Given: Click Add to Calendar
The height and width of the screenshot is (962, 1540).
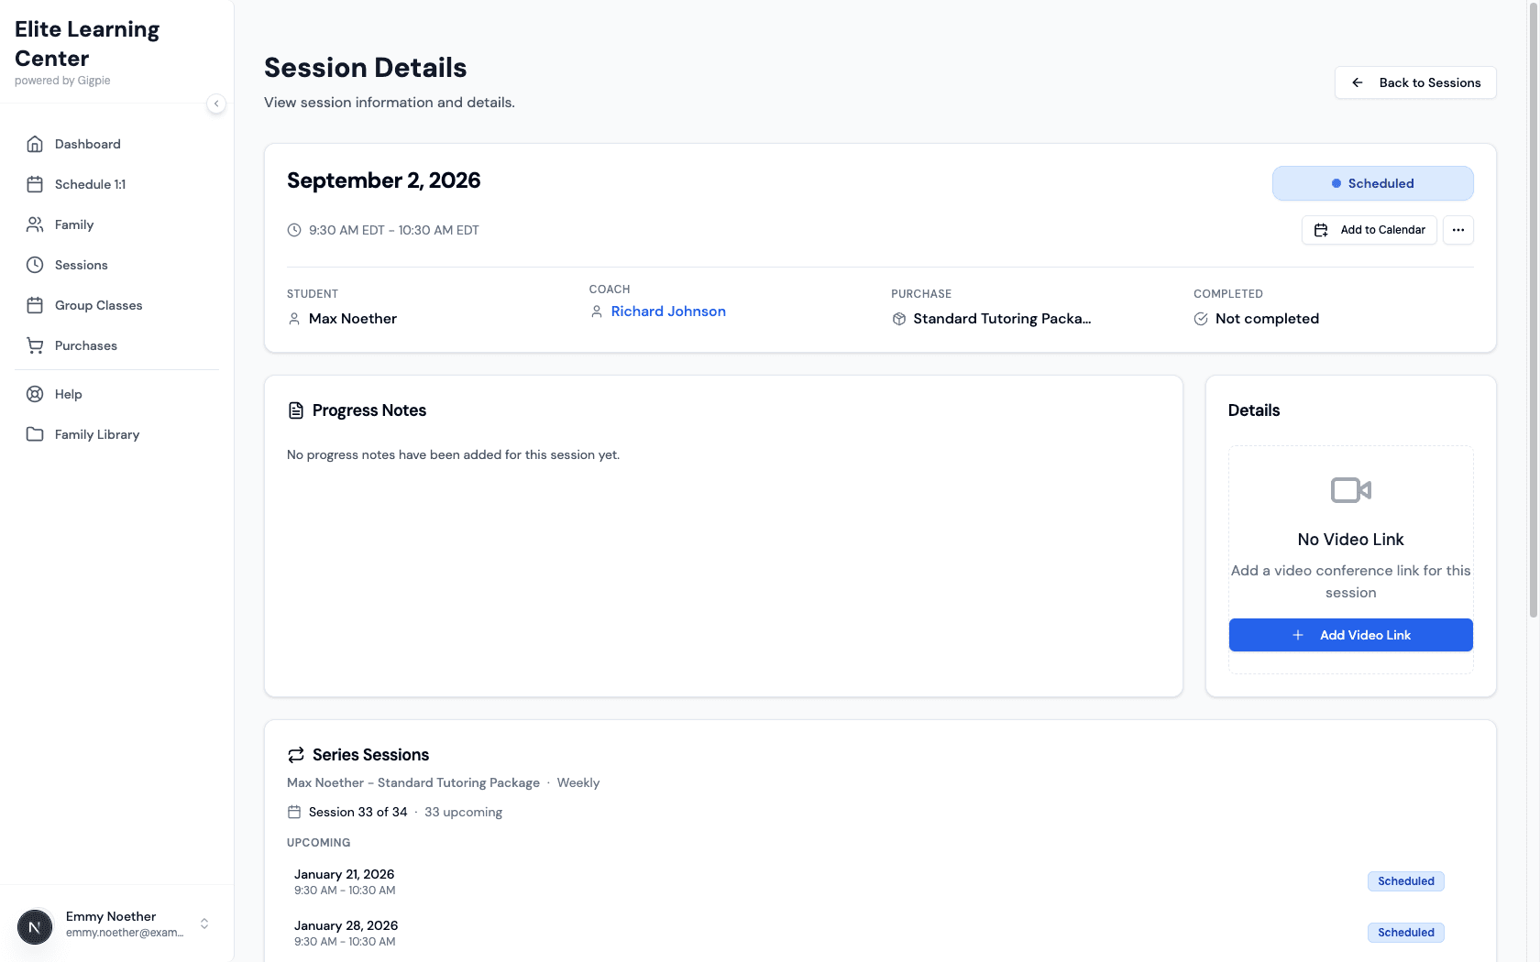Looking at the screenshot, I should (x=1369, y=230).
